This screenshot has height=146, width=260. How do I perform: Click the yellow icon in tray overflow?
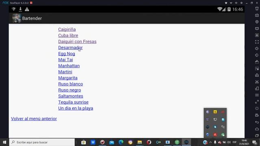point(215,112)
